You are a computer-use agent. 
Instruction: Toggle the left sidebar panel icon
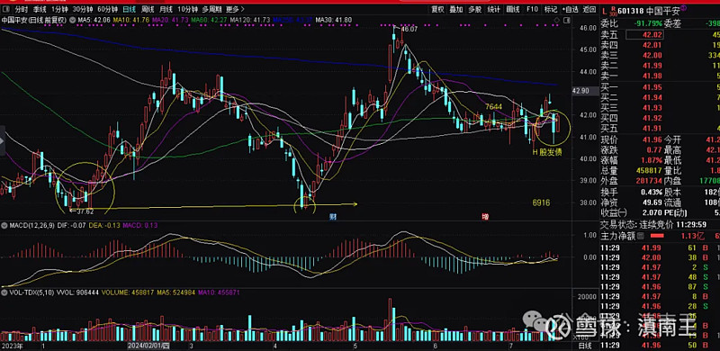[2, 139]
